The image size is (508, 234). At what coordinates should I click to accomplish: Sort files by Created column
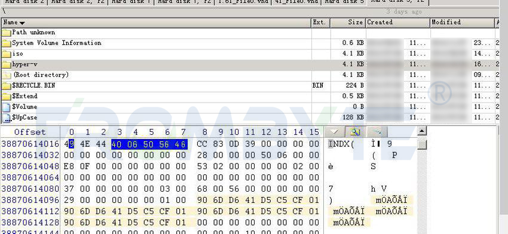pyautogui.click(x=397, y=22)
